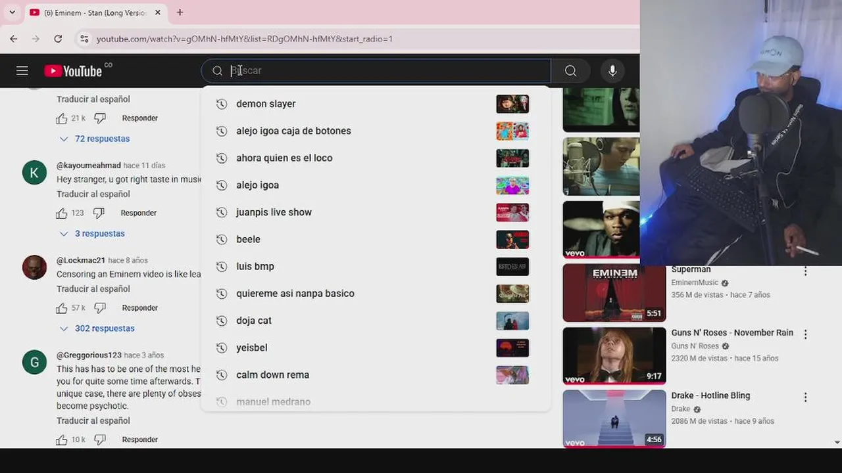Reply to the @kayoumeahmad comment
The height and width of the screenshot is (473, 842).
139,213
